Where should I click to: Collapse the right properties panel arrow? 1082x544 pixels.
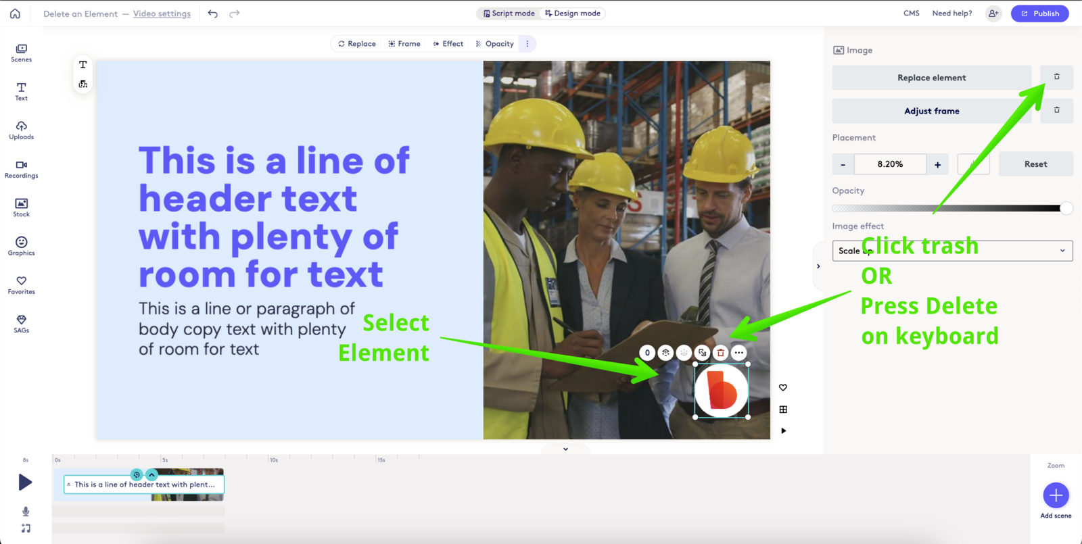point(818,266)
